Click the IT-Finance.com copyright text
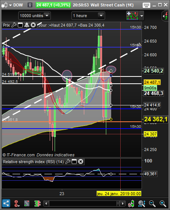The height and width of the screenshot is (210, 170). pyautogui.click(x=19, y=155)
